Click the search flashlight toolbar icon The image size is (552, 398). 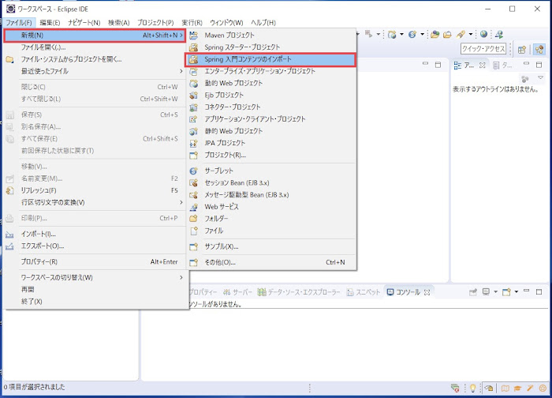coord(461,34)
